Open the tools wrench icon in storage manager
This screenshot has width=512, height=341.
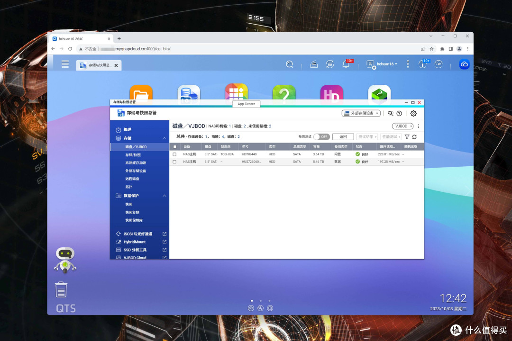(x=391, y=113)
